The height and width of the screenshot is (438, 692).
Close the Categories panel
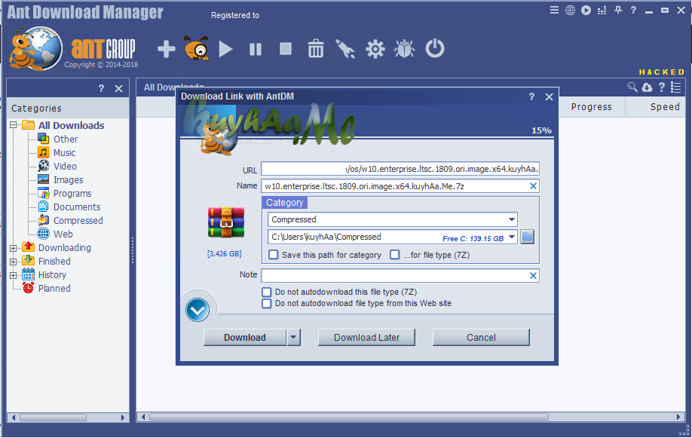pos(118,88)
